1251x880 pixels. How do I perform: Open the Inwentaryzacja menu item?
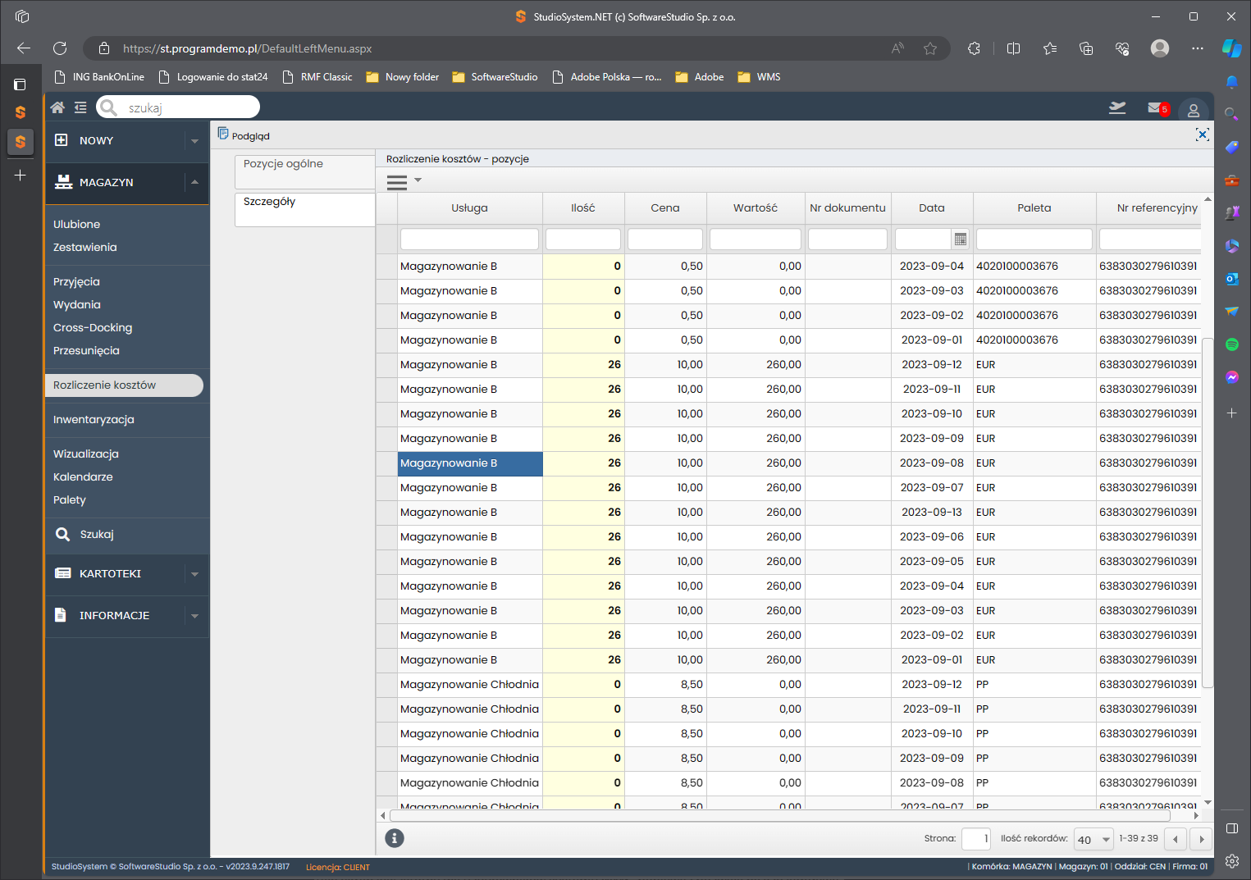tap(94, 419)
